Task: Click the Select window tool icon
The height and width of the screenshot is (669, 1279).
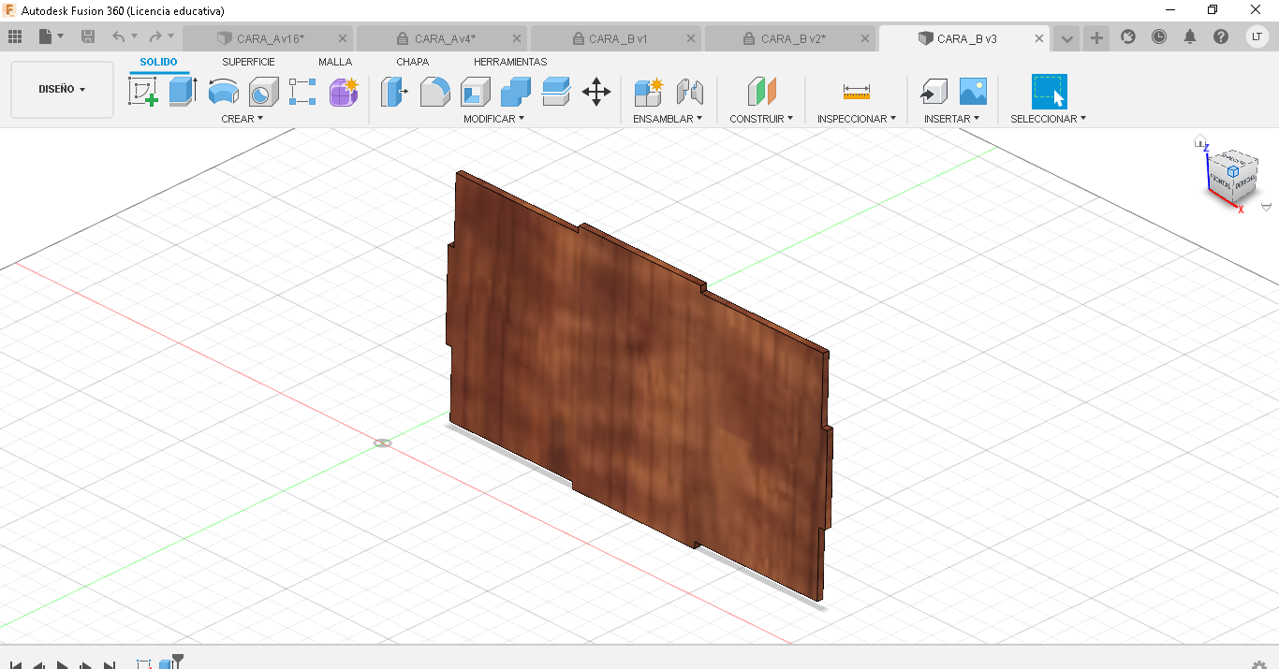Action: click(x=1049, y=92)
